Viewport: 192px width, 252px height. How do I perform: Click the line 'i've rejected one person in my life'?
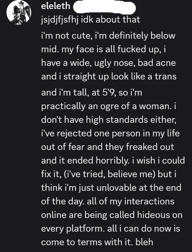tap(111, 134)
